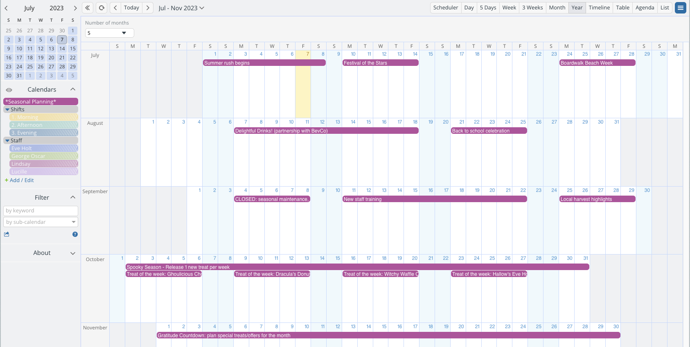The height and width of the screenshot is (347, 690).
Task: Go to next month in mini calendar
Action: pos(75,8)
